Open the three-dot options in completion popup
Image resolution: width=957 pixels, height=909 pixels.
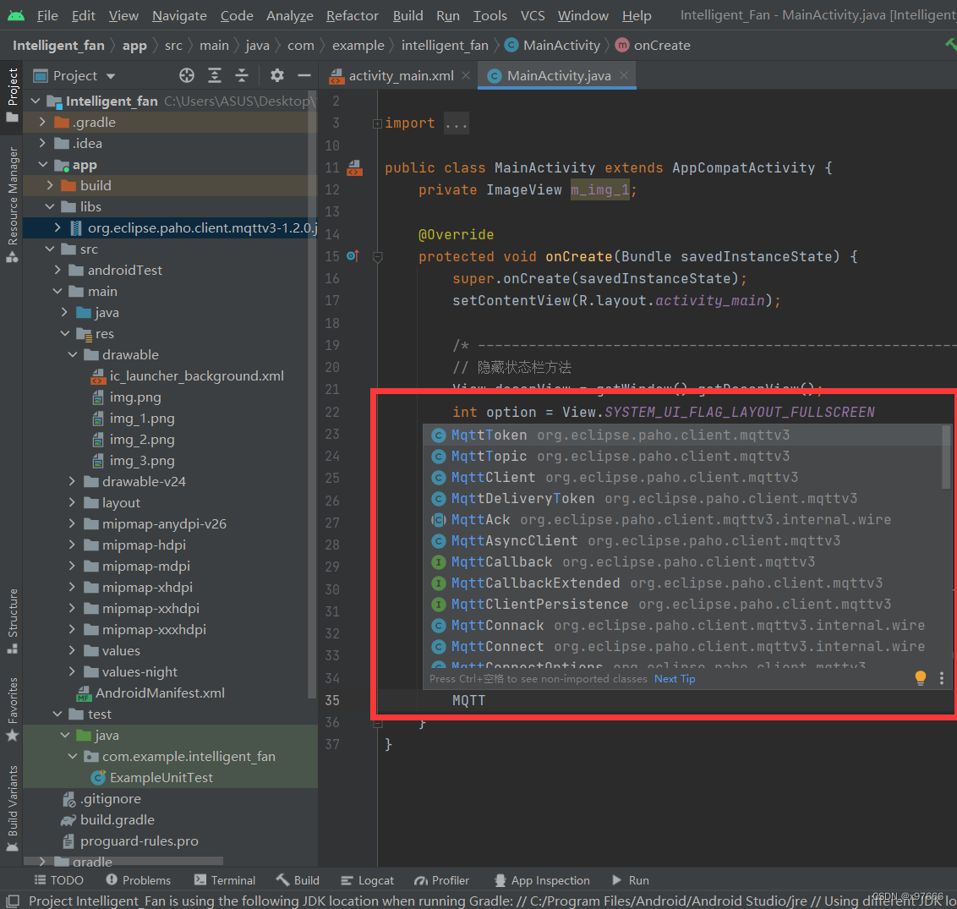click(x=942, y=678)
